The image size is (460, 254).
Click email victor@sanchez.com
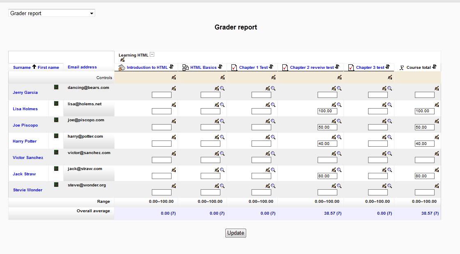tap(89, 153)
